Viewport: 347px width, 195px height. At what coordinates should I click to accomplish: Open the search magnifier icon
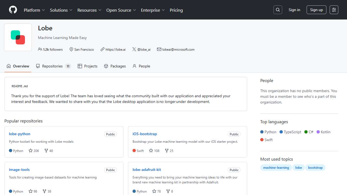[x=278, y=10]
